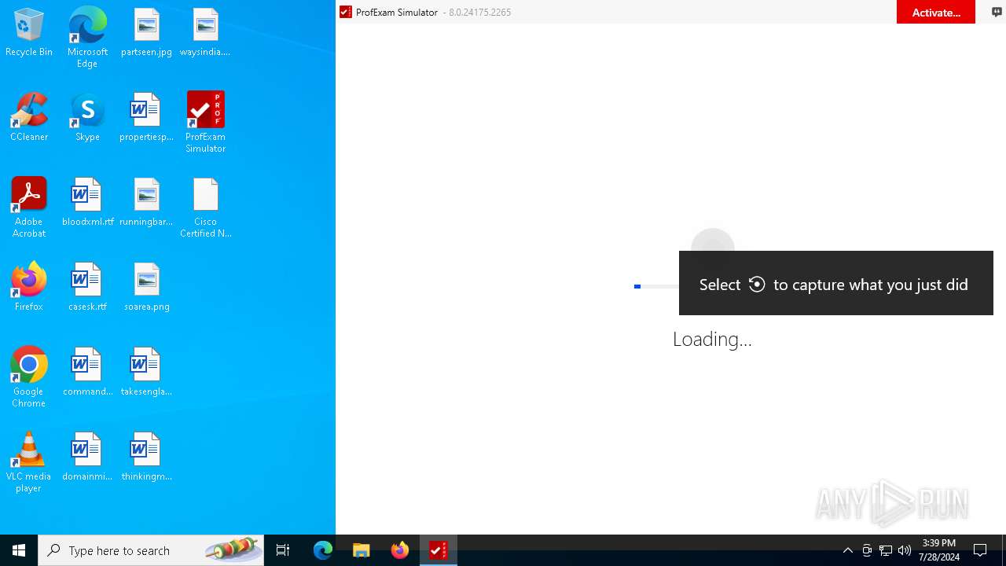Viewport: 1006px width, 566px height.
Task: Open the taskbar clock and date
Action: pyautogui.click(x=939, y=550)
